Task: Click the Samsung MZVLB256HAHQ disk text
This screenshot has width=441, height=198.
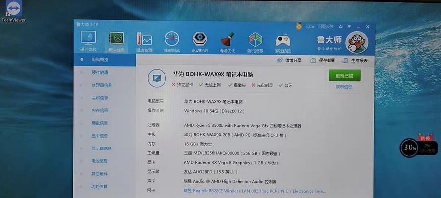Action: coord(232,153)
